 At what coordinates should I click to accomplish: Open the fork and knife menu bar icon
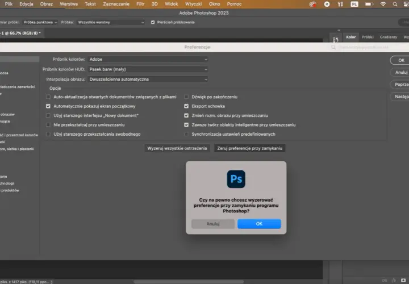[x=340, y=4]
